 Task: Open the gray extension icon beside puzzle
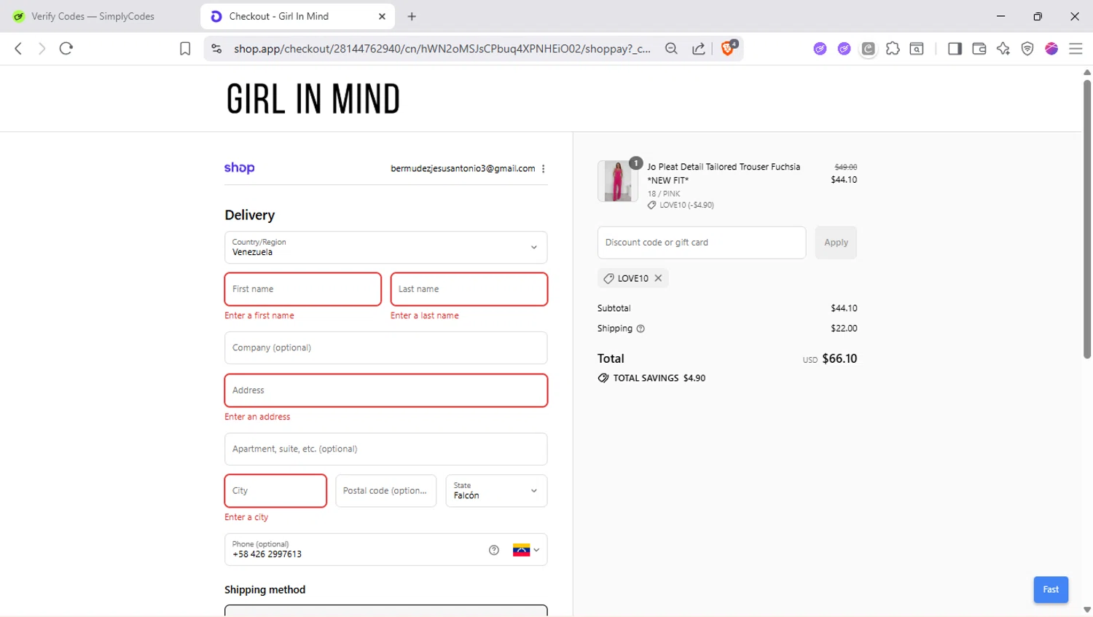point(868,49)
